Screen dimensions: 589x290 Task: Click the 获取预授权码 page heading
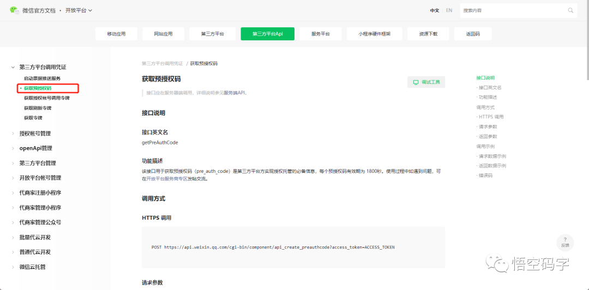click(x=161, y=79)
